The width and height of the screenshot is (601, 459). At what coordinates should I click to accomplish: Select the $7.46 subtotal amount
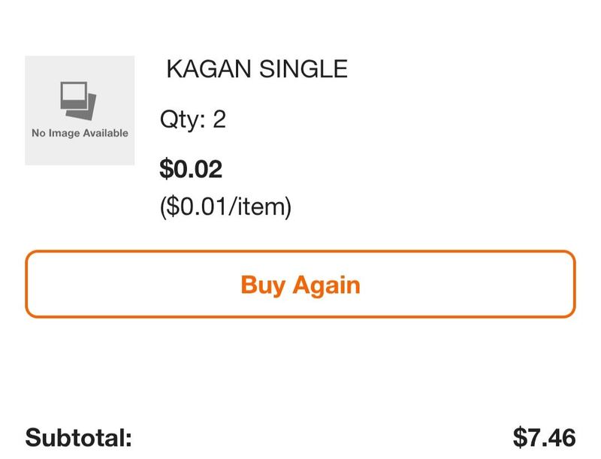point(544,437)
